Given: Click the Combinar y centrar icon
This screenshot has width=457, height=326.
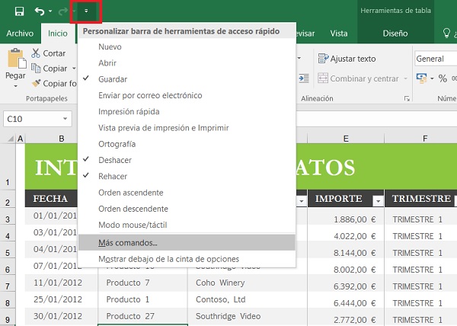Looking at the screenshot, I should 323,78.
